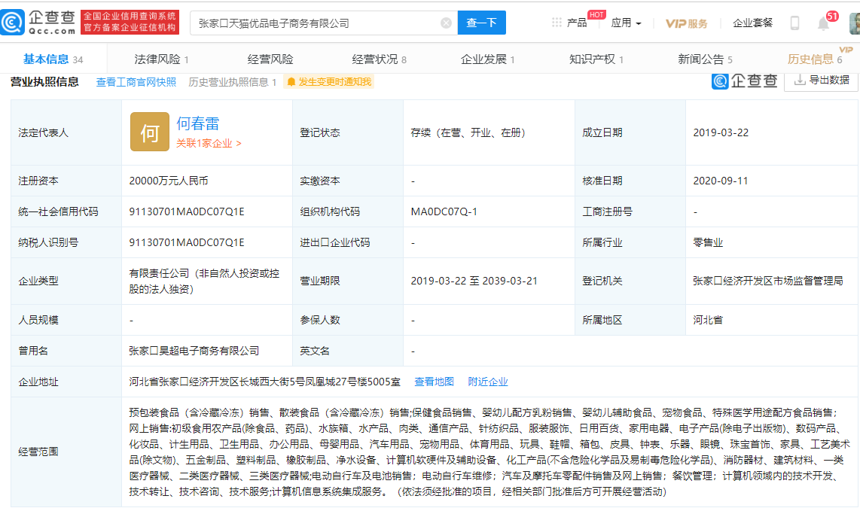
Task: Tap the mobile phone icon in header
Action: click(794, 23)
